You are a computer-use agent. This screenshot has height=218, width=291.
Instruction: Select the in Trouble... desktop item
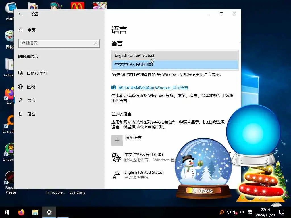[x=55, y=192]
